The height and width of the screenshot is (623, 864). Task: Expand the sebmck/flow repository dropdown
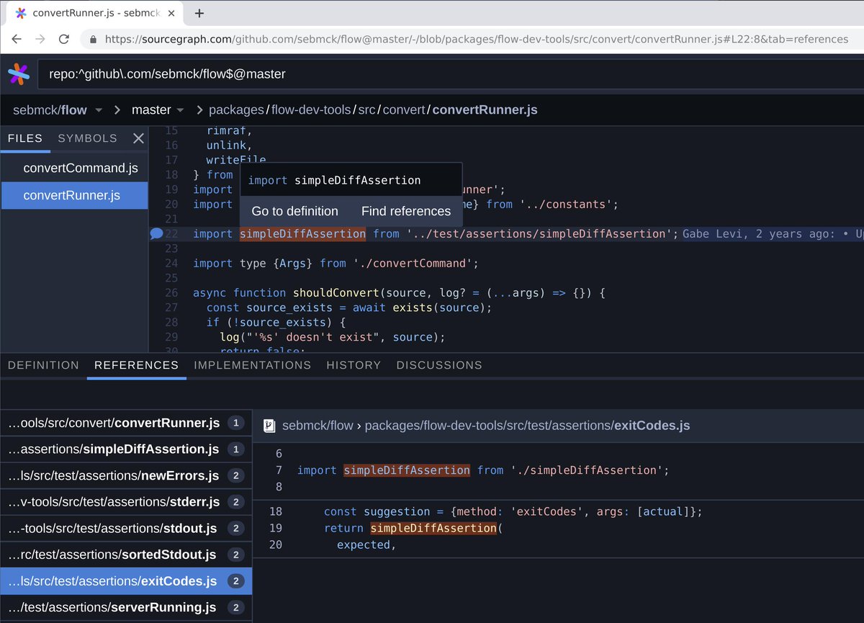pos(99,110)
